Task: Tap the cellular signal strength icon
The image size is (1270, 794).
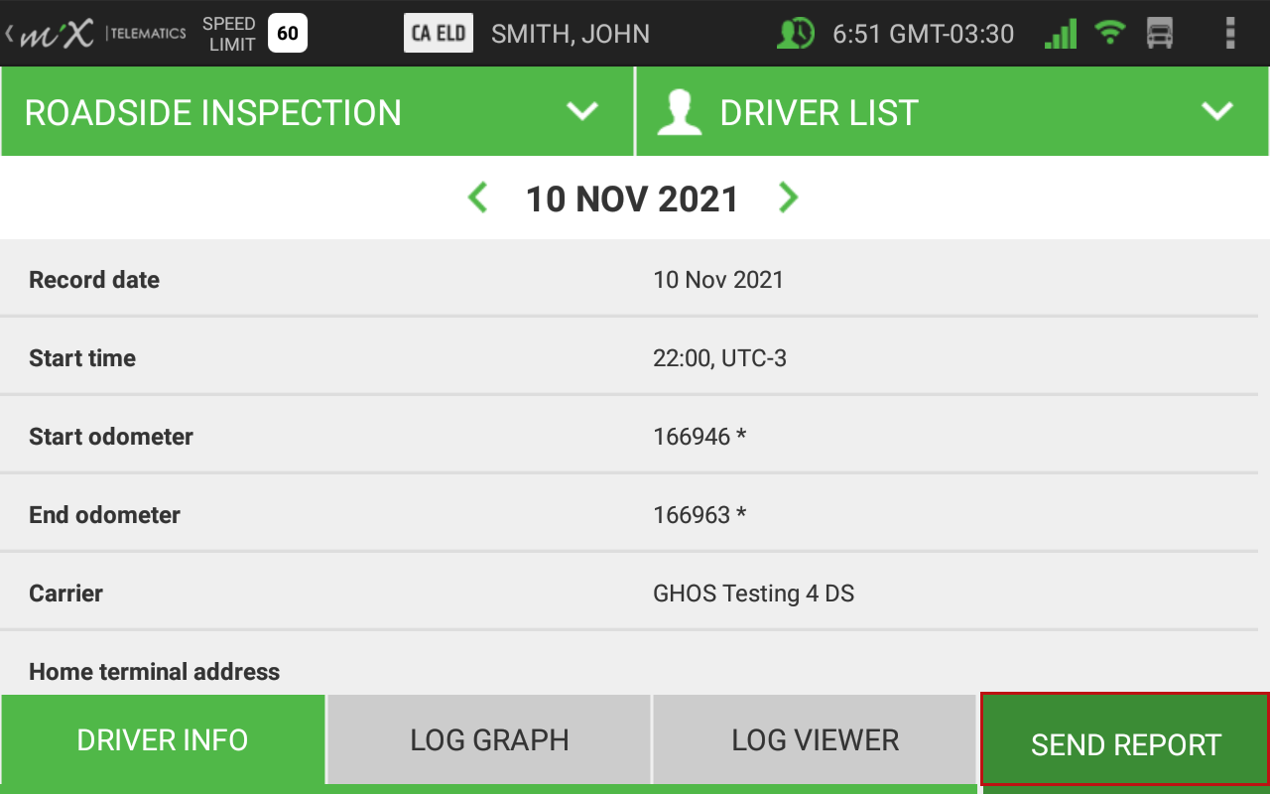Action: (x=1061, y=34)
